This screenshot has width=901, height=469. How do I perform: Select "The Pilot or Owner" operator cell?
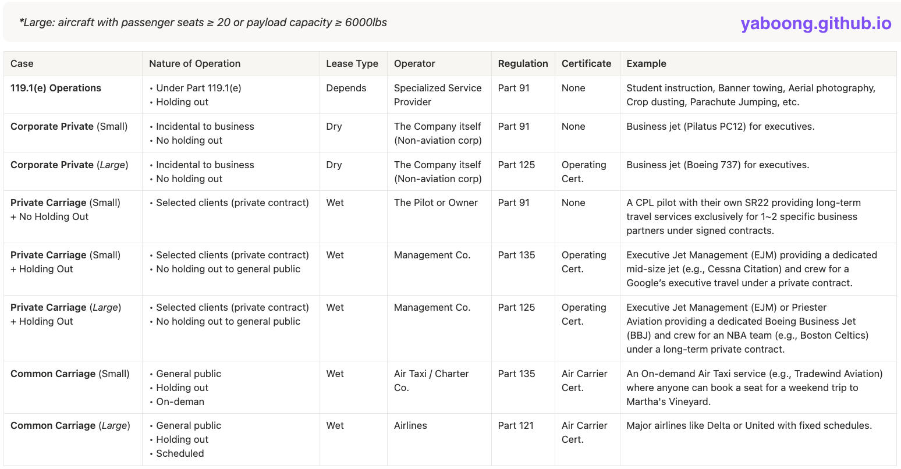click(435, 202)
